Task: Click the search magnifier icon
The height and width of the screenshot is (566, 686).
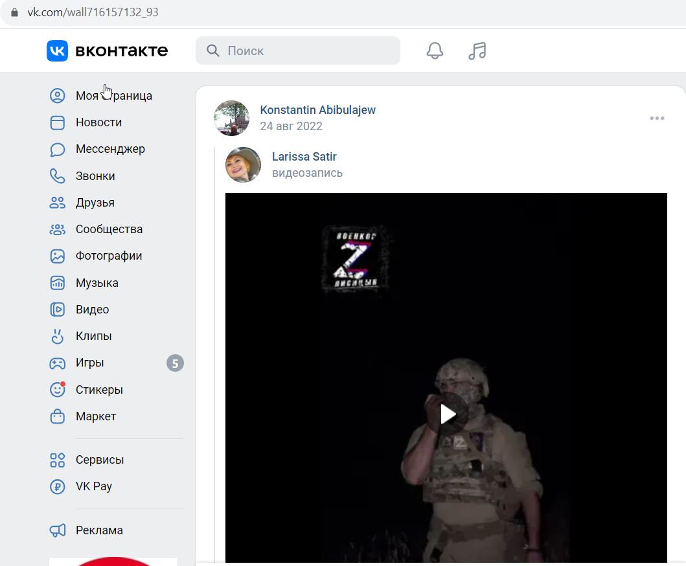Action: pyautogui.click(x=213, y=51)
